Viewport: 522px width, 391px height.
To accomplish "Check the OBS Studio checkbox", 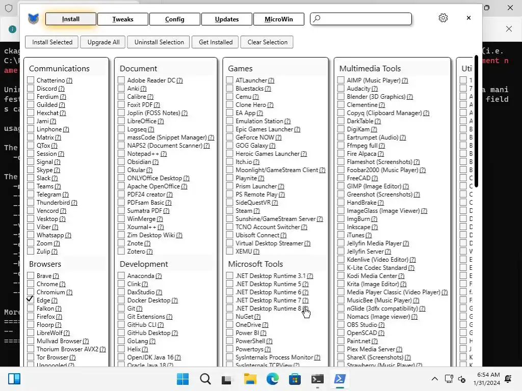I will click(x=341, y=324).
